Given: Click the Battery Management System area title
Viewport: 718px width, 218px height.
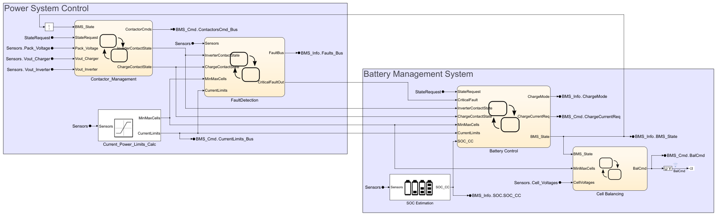Looking at the screenshot, I should pos(418,74).
